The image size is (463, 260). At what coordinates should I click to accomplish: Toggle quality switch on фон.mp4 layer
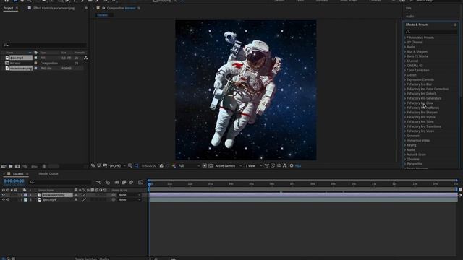point(84,199)
